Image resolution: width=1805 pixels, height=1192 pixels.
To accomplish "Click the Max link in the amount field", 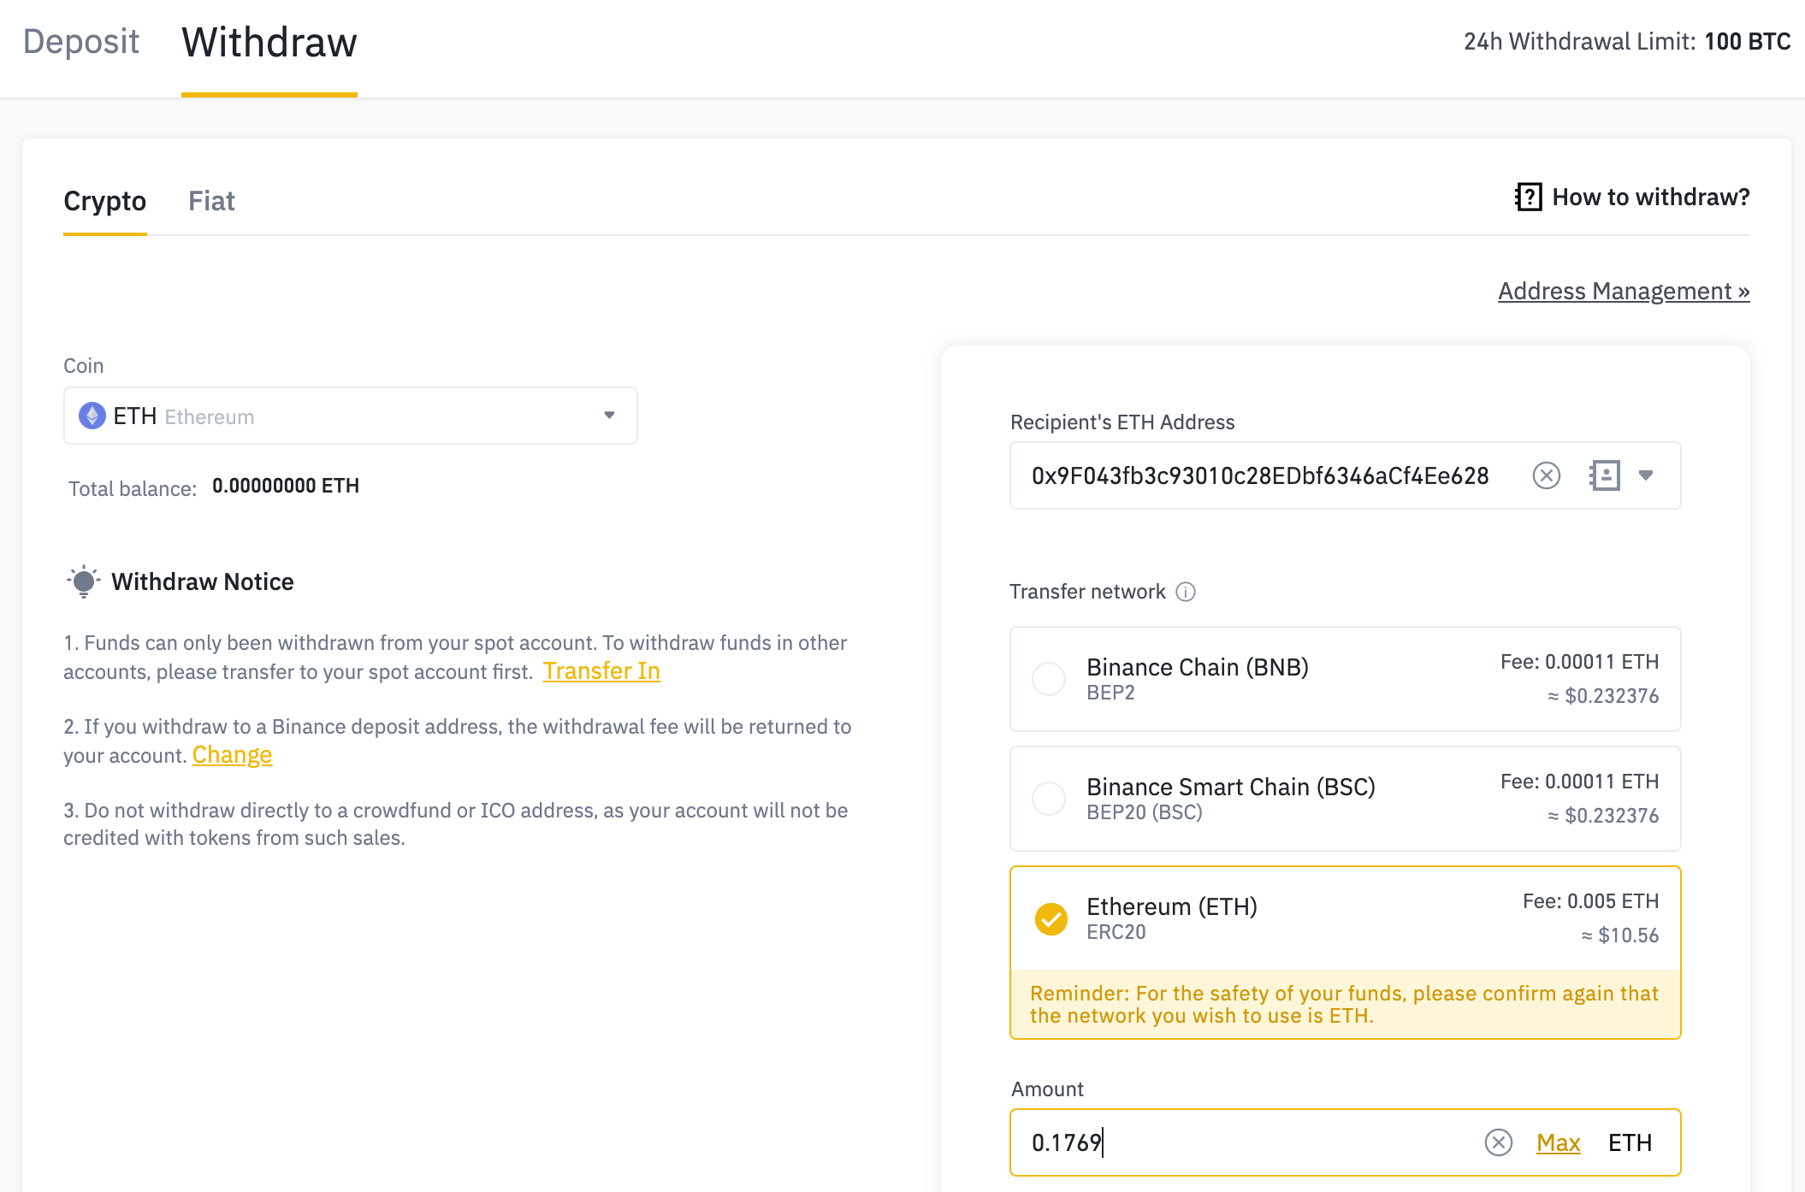I will (x=1558, y=1142).
